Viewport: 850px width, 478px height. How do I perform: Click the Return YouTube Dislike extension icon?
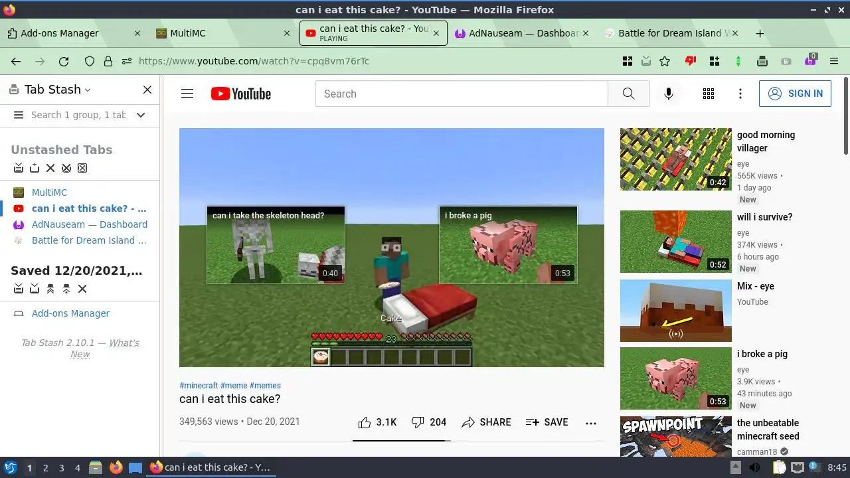click(x=691, y=61)
